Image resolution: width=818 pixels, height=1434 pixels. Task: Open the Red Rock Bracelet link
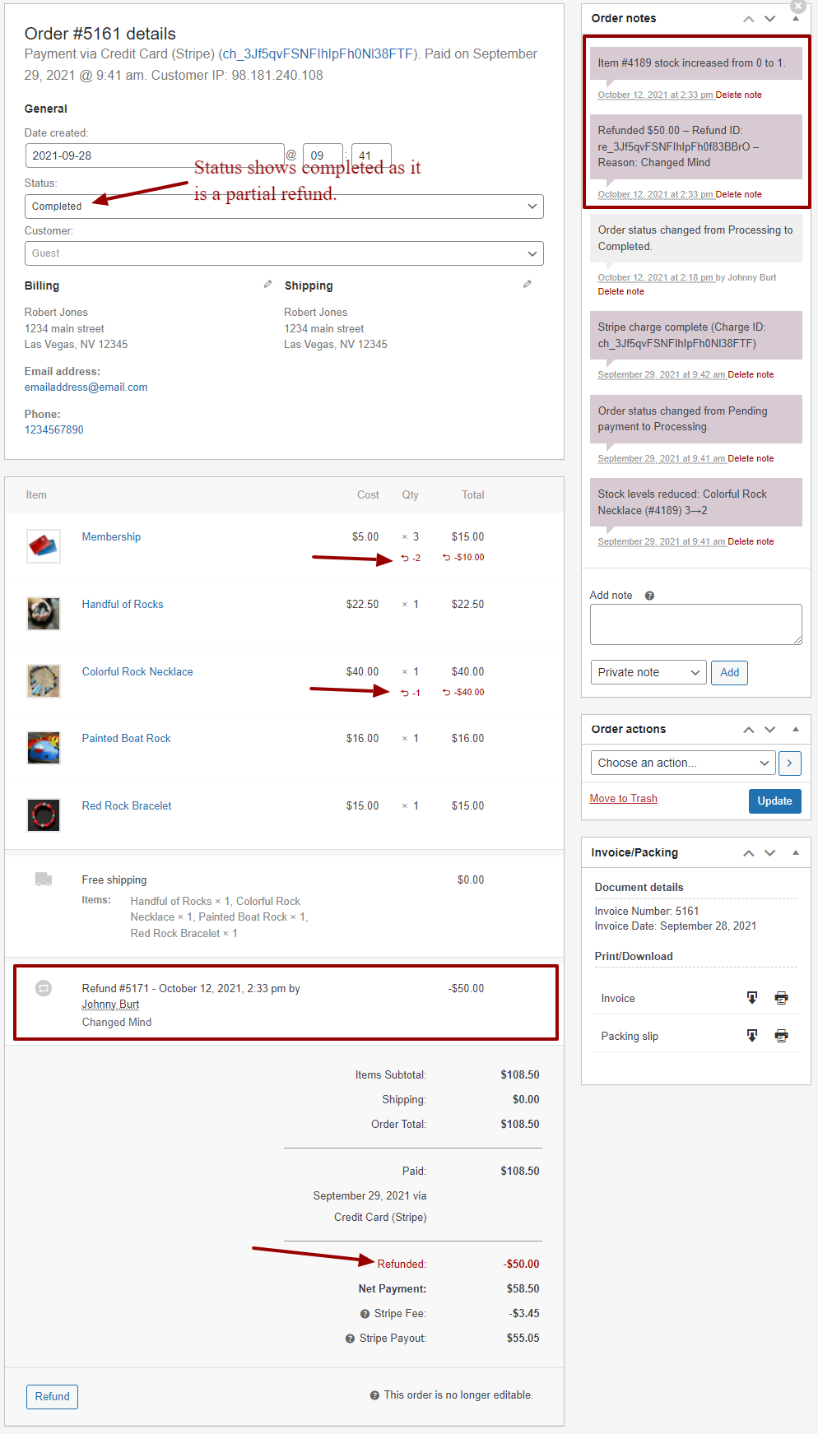click(x=127, y=806)
